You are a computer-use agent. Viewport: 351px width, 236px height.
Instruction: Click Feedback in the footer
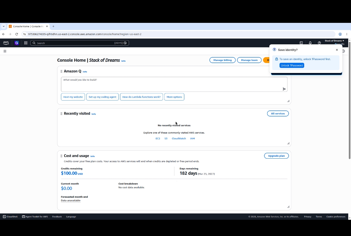(57, 217)
